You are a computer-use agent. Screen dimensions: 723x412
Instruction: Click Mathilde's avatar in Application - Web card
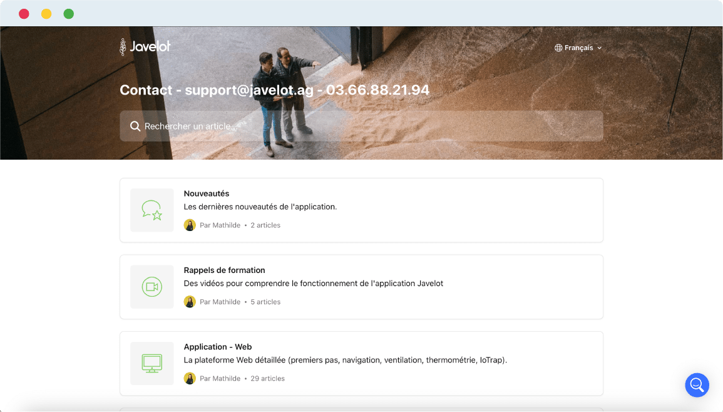[190, 378]
